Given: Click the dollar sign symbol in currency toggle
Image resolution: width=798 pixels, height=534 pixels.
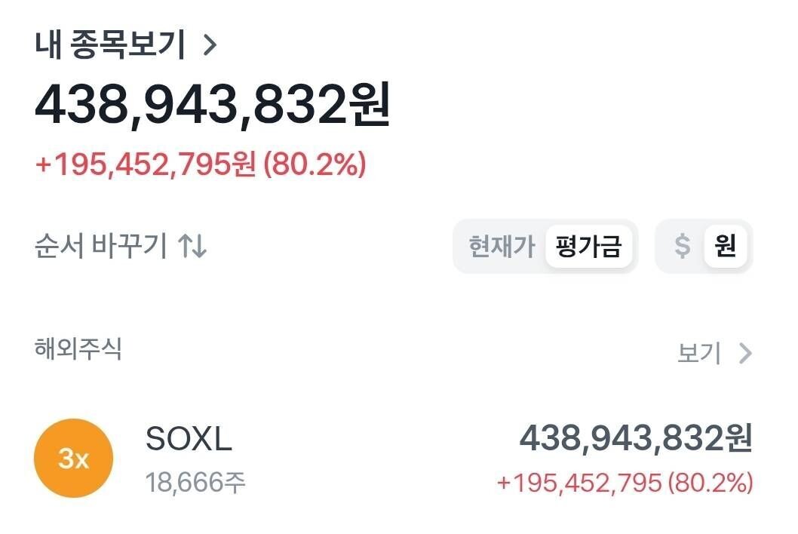Looking at the screenshot, I should click(x=683, y=247).
